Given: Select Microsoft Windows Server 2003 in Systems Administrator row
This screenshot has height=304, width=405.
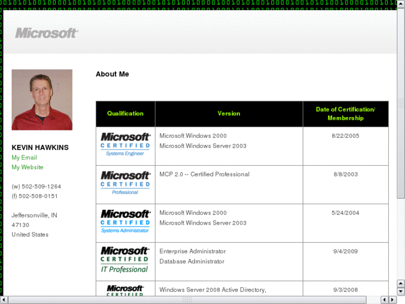Looking at the screenshot, I should coord(203,223).
